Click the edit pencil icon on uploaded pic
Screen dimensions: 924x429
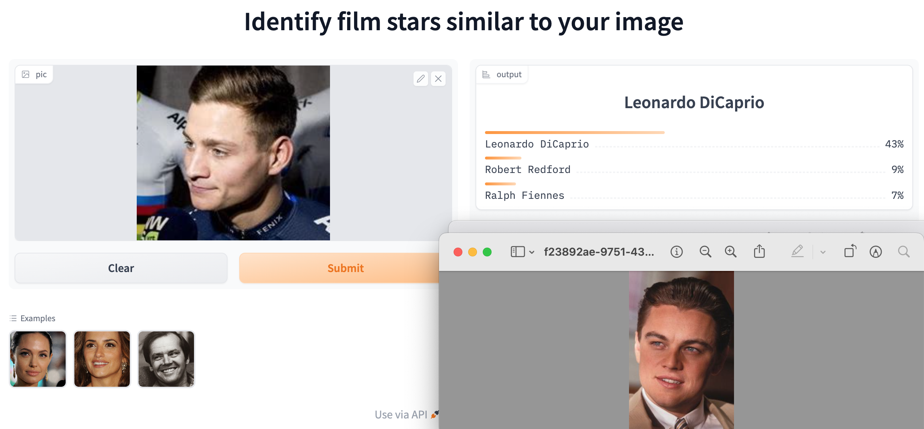pos(420,79)
